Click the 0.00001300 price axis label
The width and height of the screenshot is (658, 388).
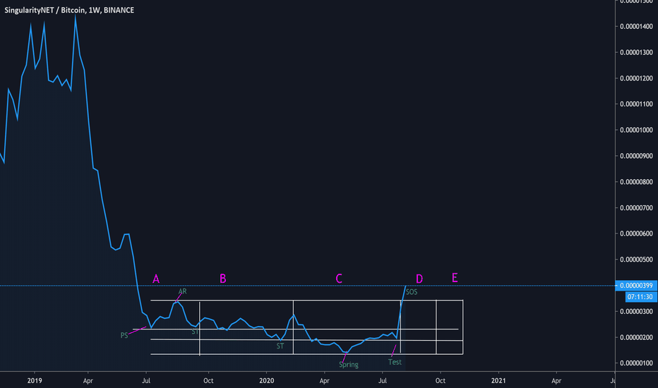[636, 52]
